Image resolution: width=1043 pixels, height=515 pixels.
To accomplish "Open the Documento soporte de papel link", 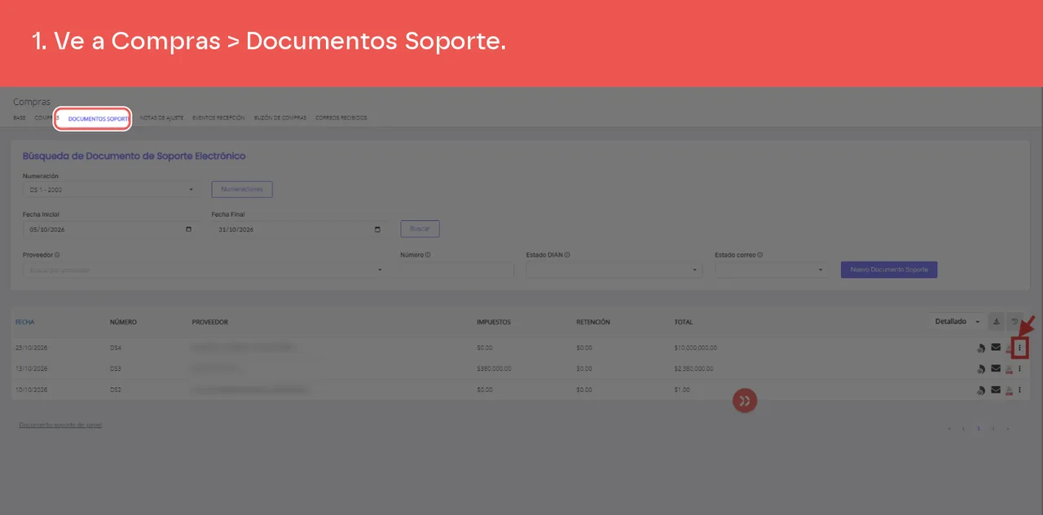I will [60, 425].
